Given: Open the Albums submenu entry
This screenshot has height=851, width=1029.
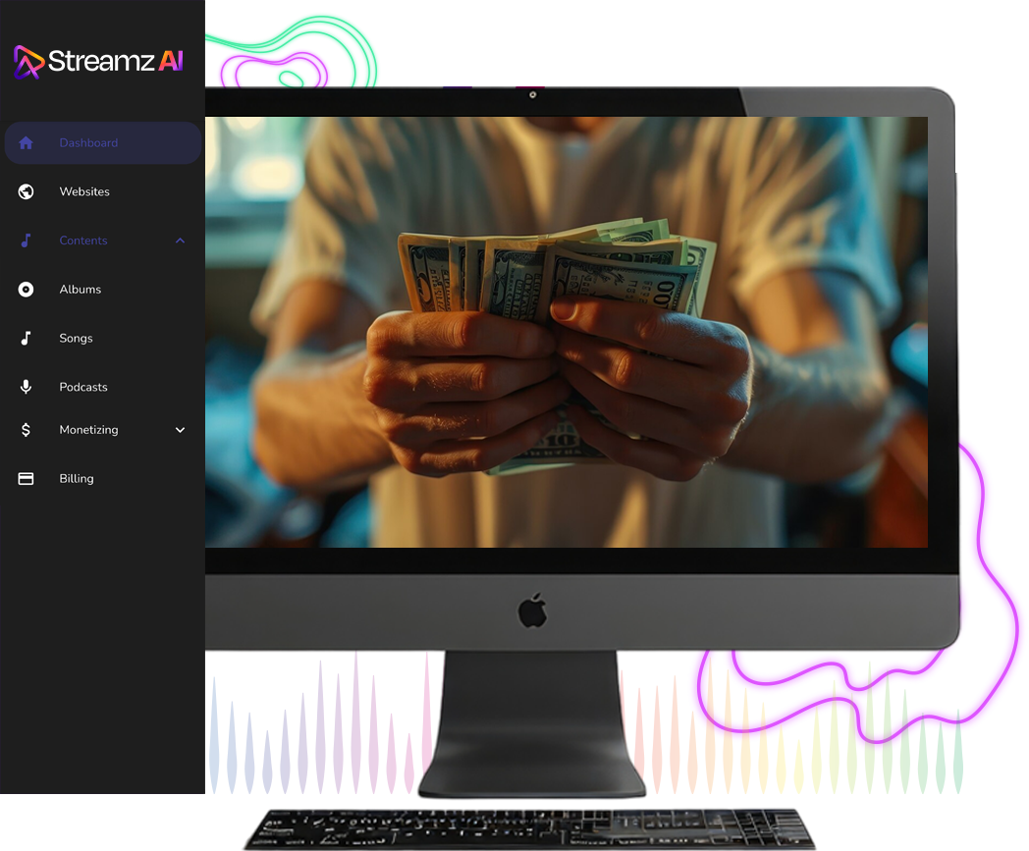Looking at the screenshot, I should [81, 290].
